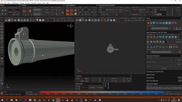This screenshot has height=102, width=182.
Task: Open the Files menu
Action: tap(2, 3)
